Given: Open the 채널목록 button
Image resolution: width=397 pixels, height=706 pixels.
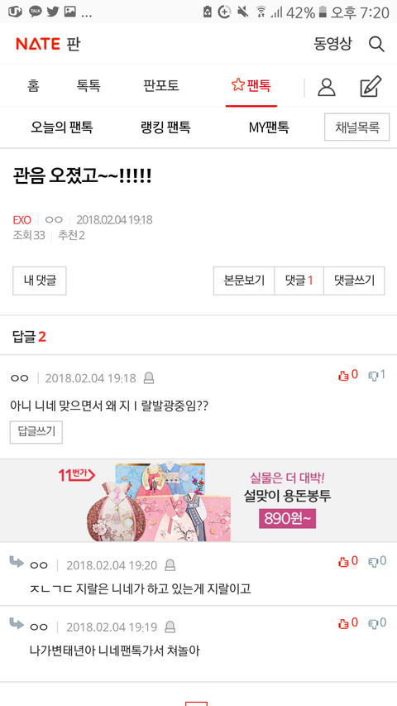Looking at the screenshot, I should (357, 127).
